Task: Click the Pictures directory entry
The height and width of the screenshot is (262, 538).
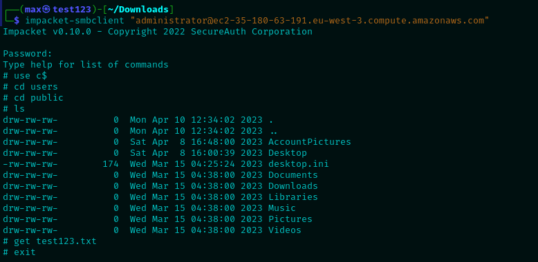Action: click(x=290, y=219)
